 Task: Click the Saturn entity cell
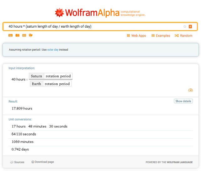[x=37, y=76]
